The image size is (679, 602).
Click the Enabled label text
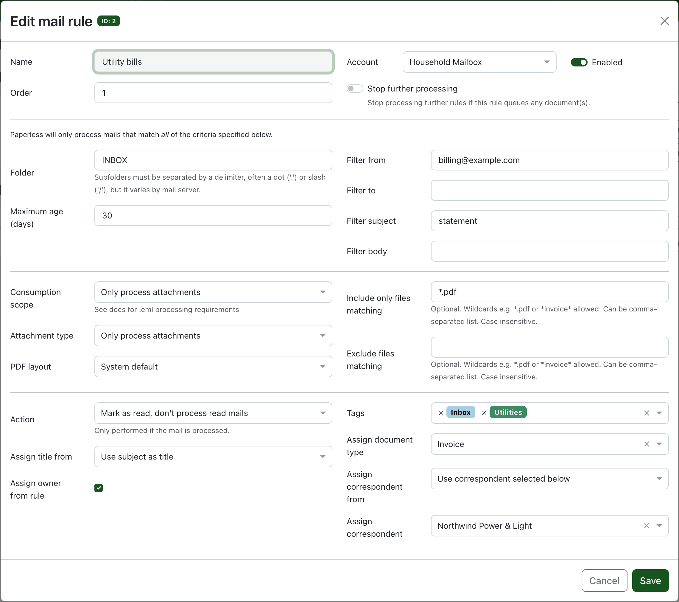607,62
